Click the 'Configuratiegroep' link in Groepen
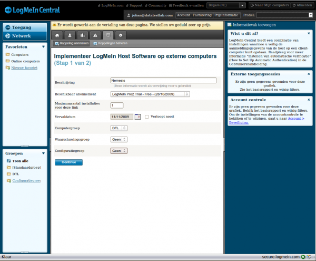 pos(26,180)
